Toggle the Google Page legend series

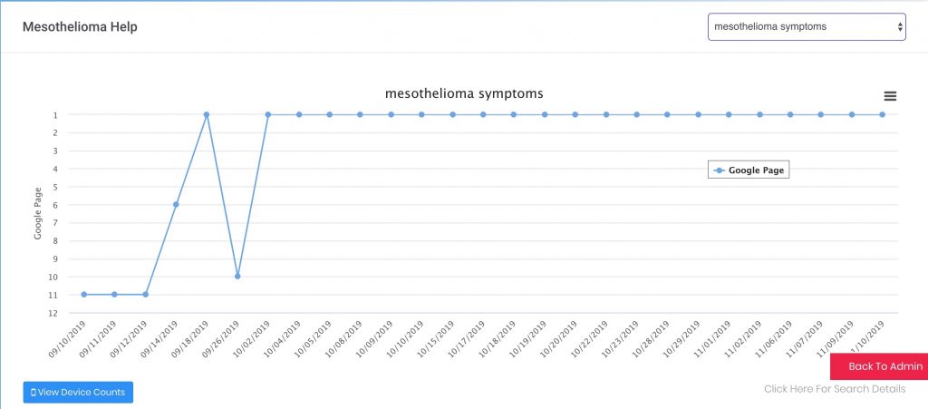[x=749, y=170]
